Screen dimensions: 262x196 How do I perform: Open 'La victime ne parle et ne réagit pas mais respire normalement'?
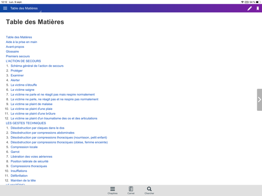click(53, 95)
